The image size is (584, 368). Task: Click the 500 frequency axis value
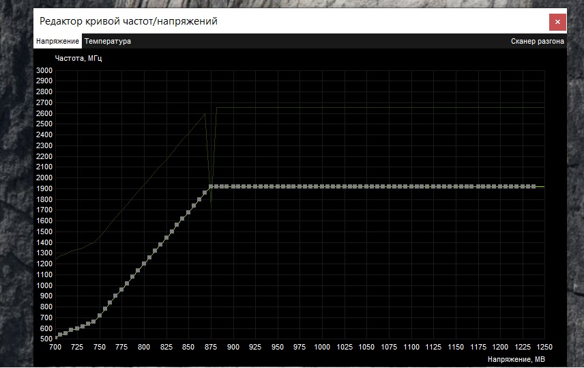click(x=46, y=339)
